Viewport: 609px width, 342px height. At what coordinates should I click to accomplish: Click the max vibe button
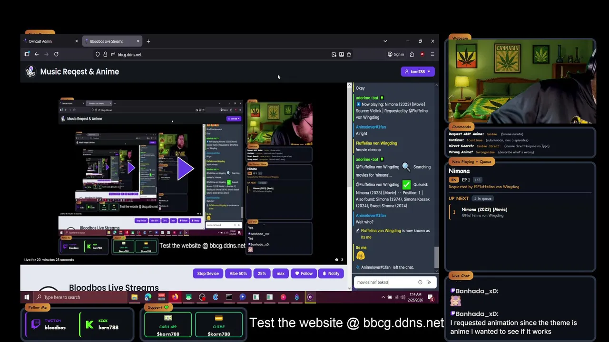pos(280,274)
